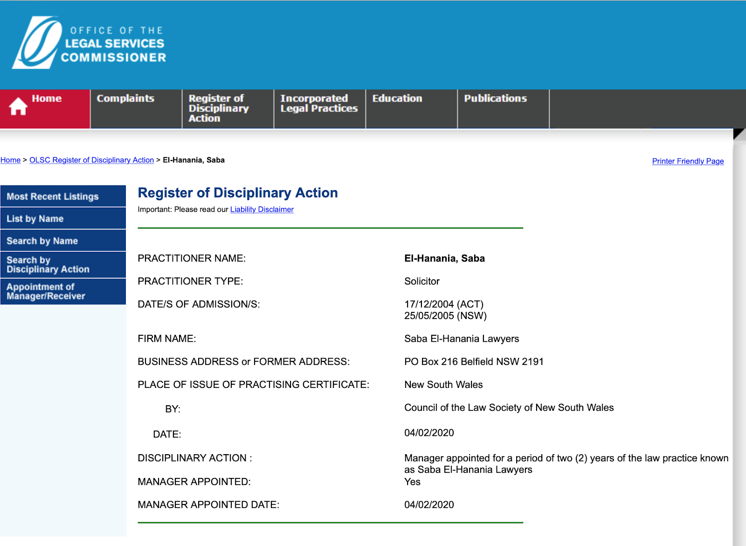
Task: Click the DATE/S OF ADMISSION/S label
Action: coord(199,304)
